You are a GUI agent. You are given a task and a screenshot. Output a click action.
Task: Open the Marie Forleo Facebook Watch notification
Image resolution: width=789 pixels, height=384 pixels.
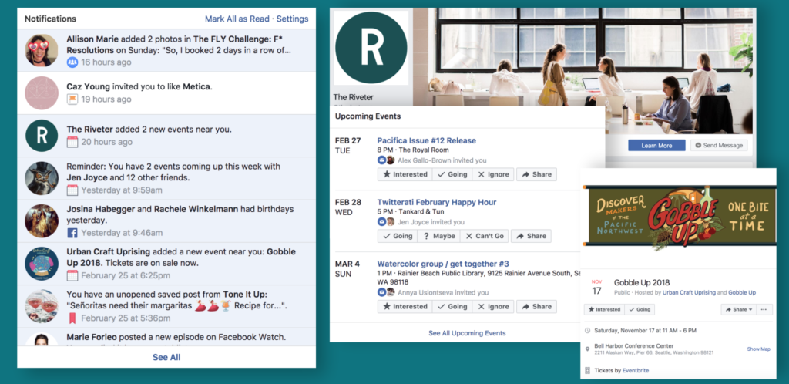pos(166,337)
